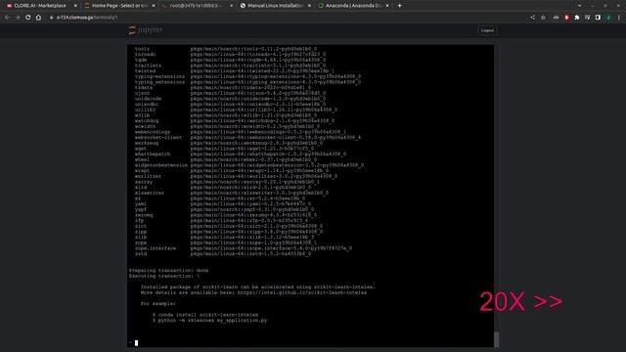Image resolution: width=626 pixels, height=352 pixels.
Task: Reload the current page
Action: (28, 18)
